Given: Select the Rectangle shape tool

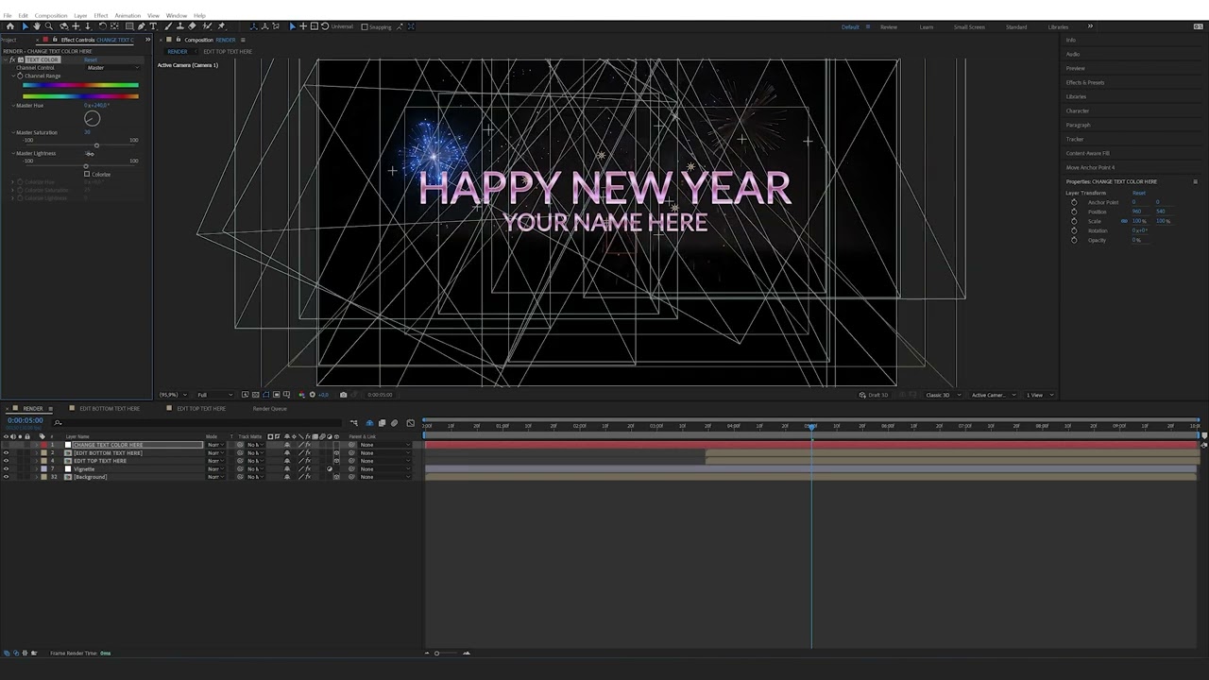Looking at the screenshot, I should point(128,26).
